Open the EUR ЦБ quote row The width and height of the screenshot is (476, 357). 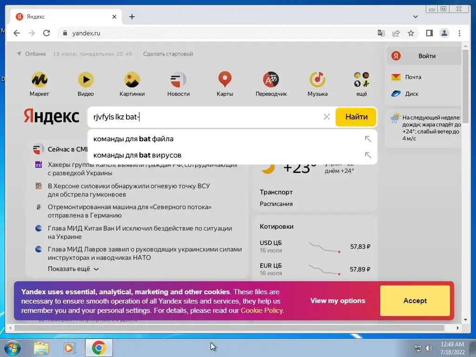[315, 269]
